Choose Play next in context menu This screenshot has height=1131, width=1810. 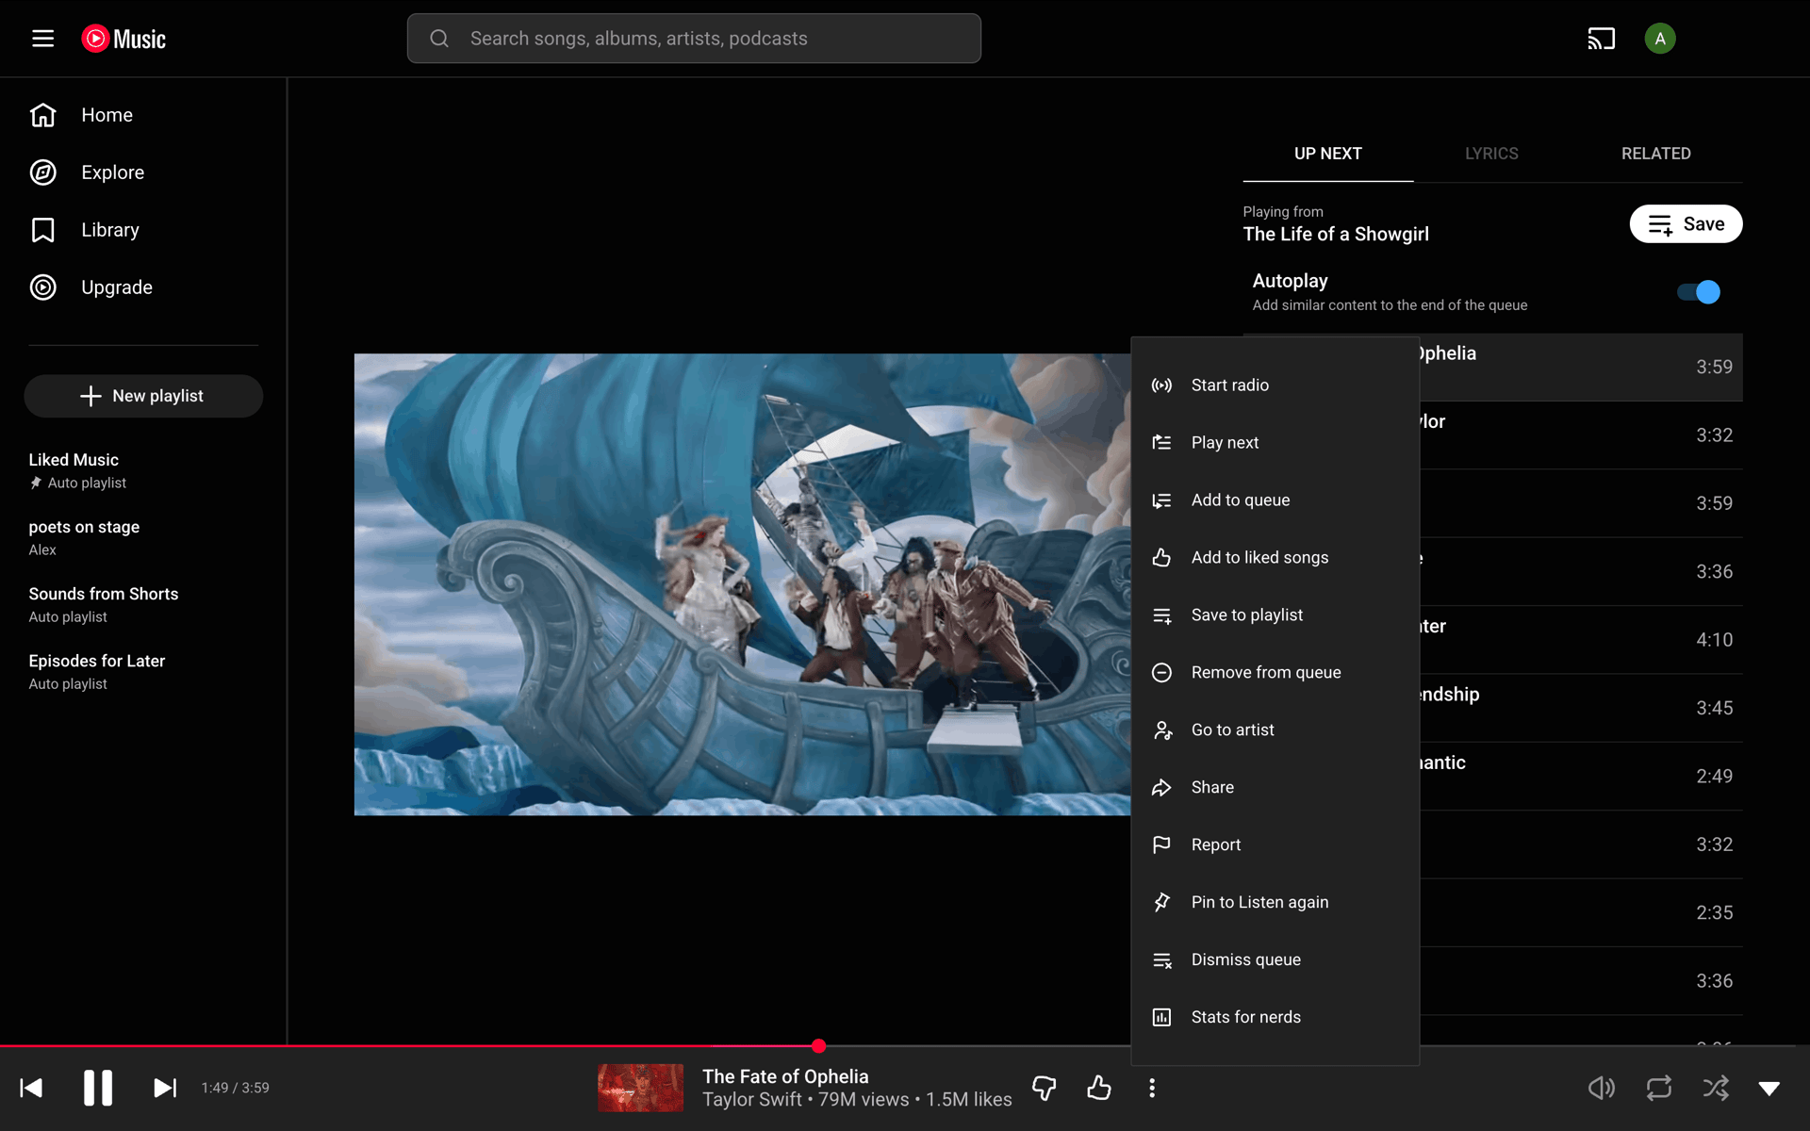[1275, 442]
